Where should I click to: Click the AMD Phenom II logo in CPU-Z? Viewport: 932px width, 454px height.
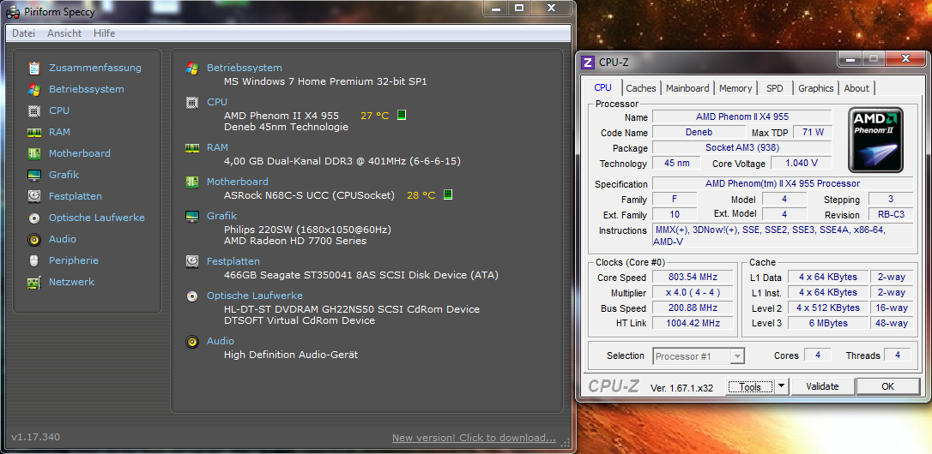coord(875,140)
